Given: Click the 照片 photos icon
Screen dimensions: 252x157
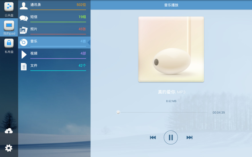Looking at the screenshot, I should pyautogui.click(x=23, y=30).
